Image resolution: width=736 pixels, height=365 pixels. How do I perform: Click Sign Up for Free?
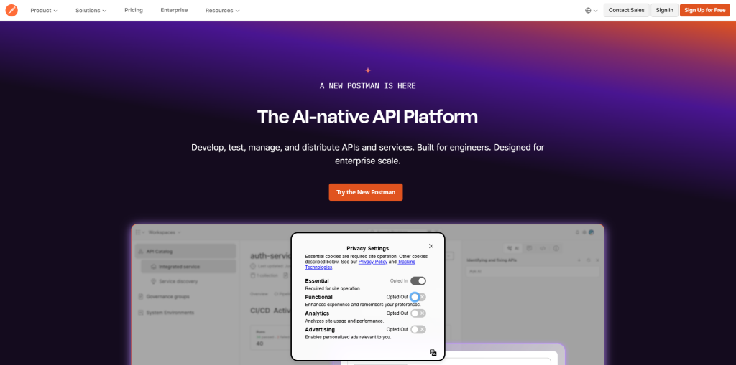[705, 10]
